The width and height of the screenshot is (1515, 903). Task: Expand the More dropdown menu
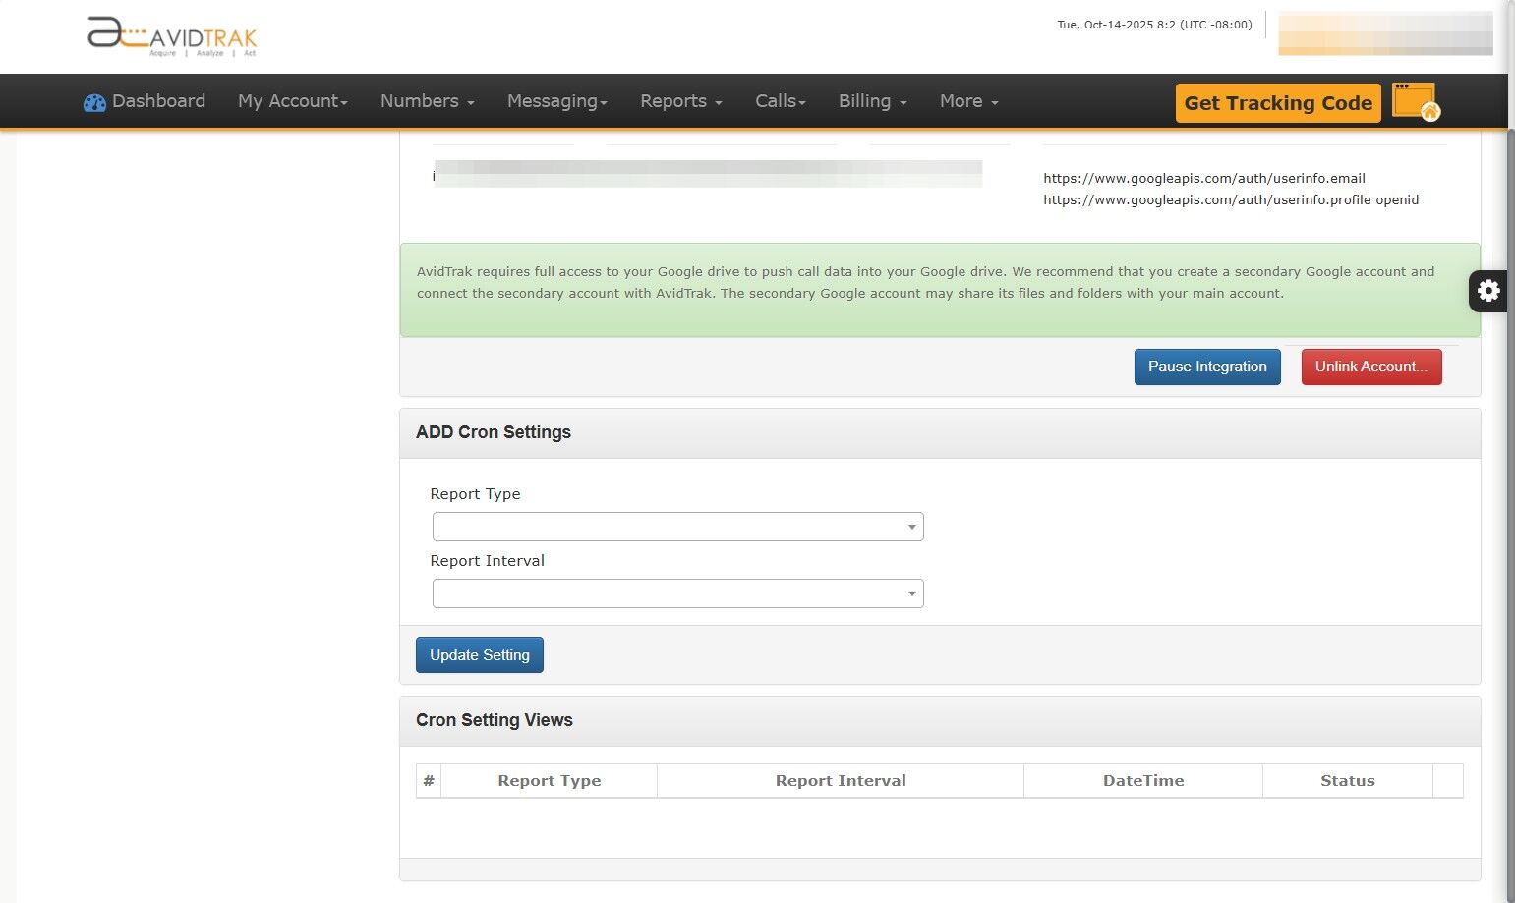pos(969,101)
